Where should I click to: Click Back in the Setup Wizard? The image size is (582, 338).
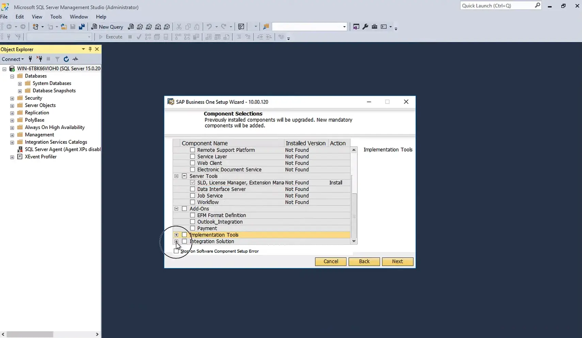coord(364,261)
